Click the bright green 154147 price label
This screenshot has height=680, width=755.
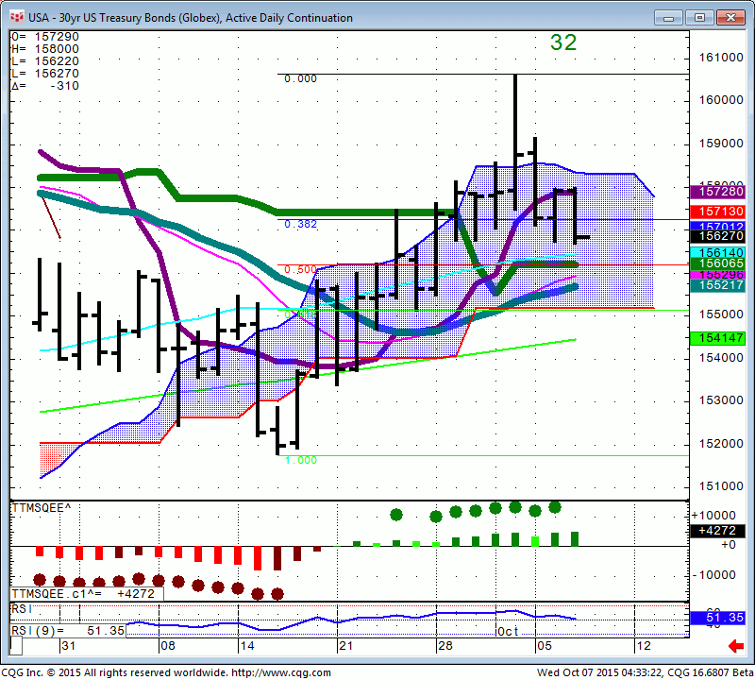point(717,338)
